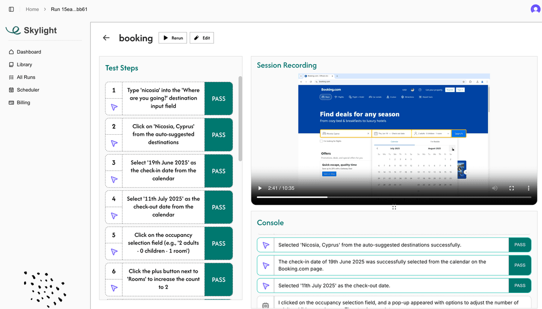Mute the session recording audio

click(x=495, y=188)
